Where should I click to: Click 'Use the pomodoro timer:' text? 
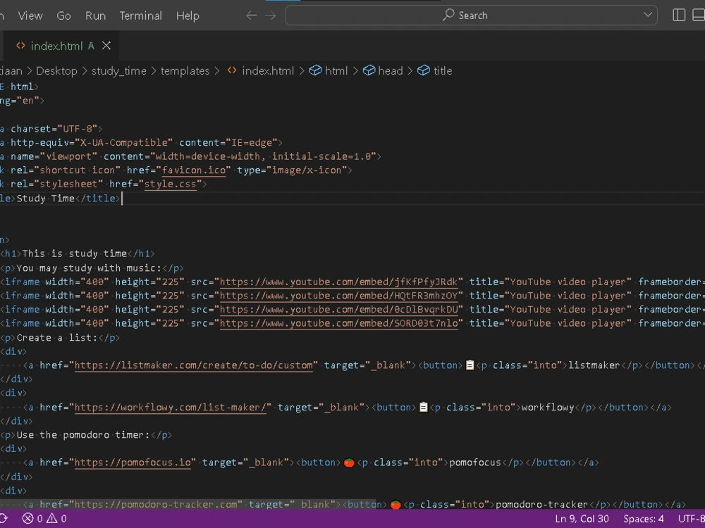pos(82,436)
